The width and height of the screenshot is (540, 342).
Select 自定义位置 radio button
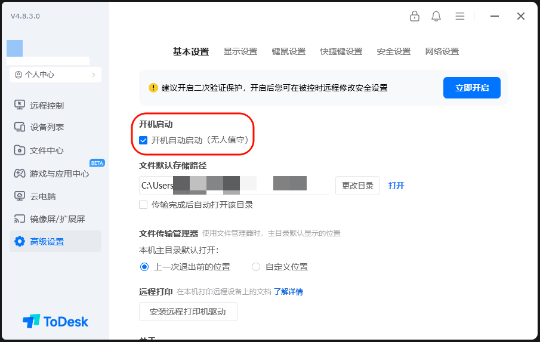click(x=256, y=267)
